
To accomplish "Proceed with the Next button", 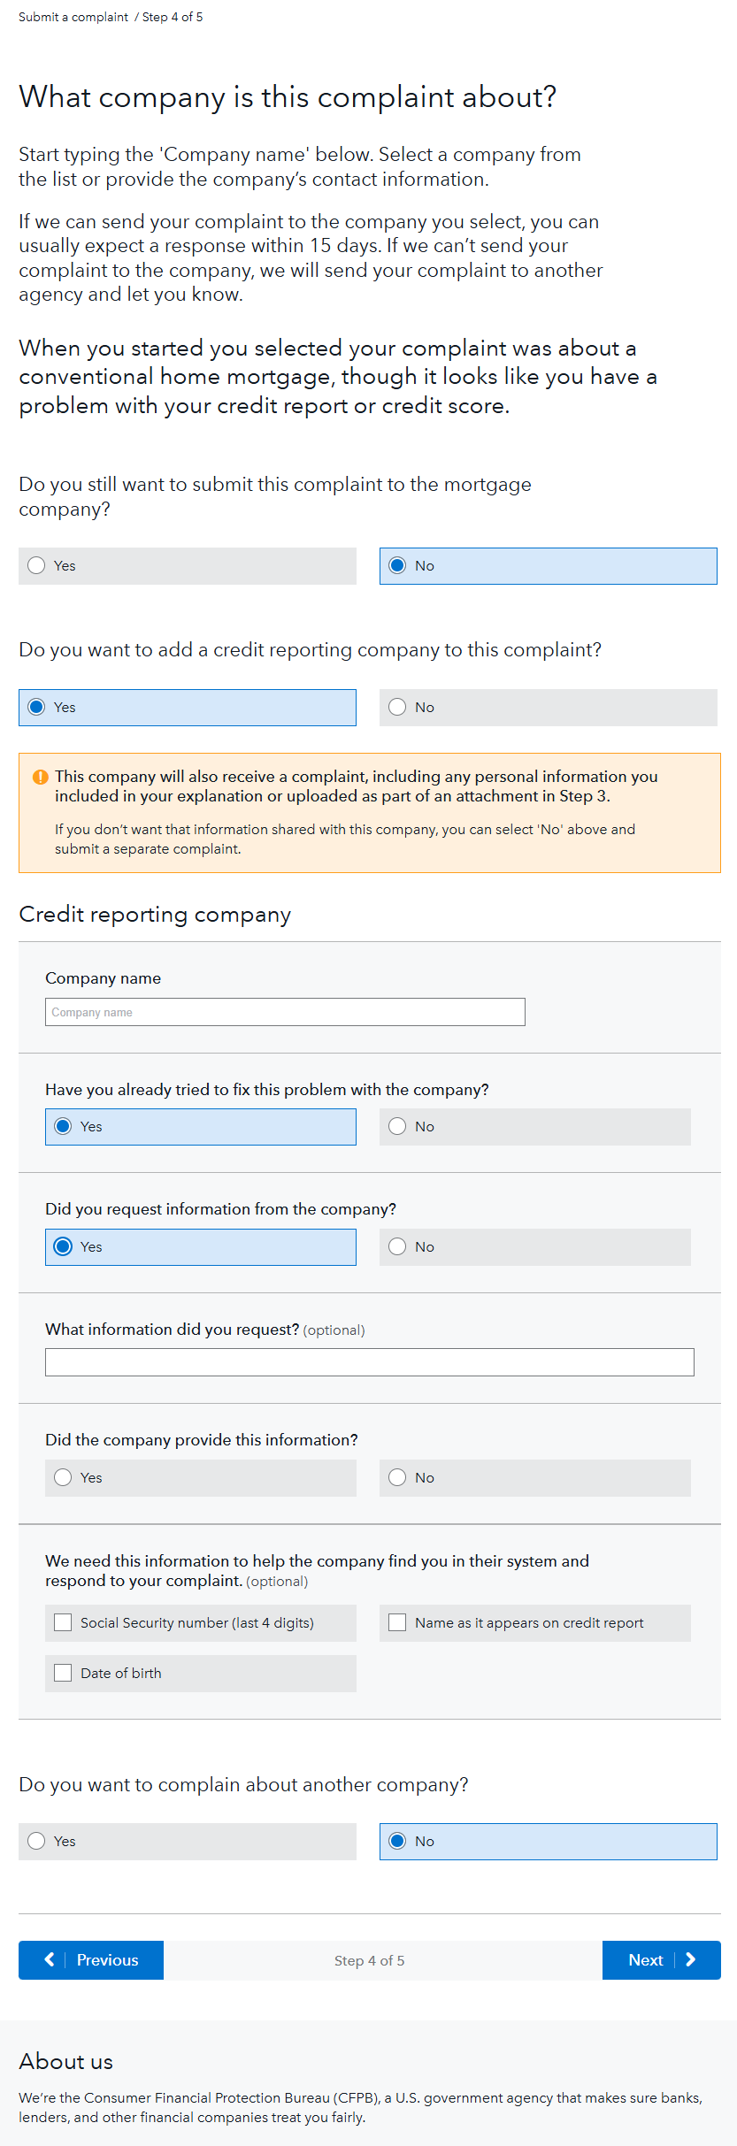I will pos(646,1959).
